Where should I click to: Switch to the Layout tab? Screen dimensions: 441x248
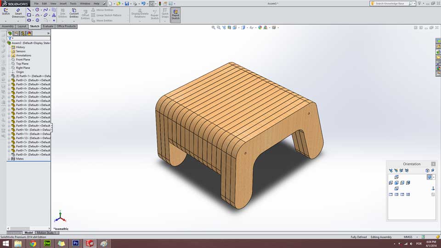(22, 27)
